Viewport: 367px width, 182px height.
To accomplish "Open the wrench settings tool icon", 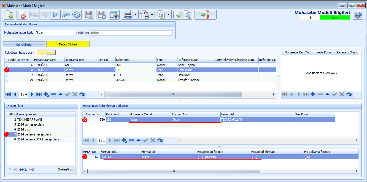I will pyautogui.click(x=187, y=15).
